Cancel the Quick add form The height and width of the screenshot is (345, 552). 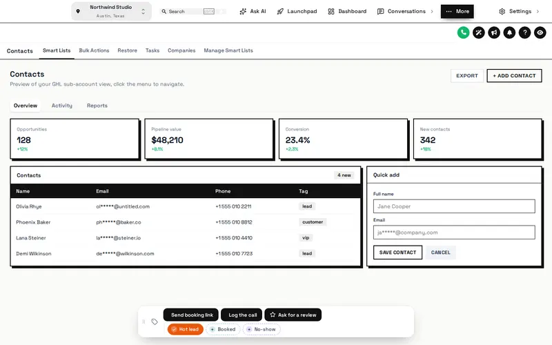[440, 253]
